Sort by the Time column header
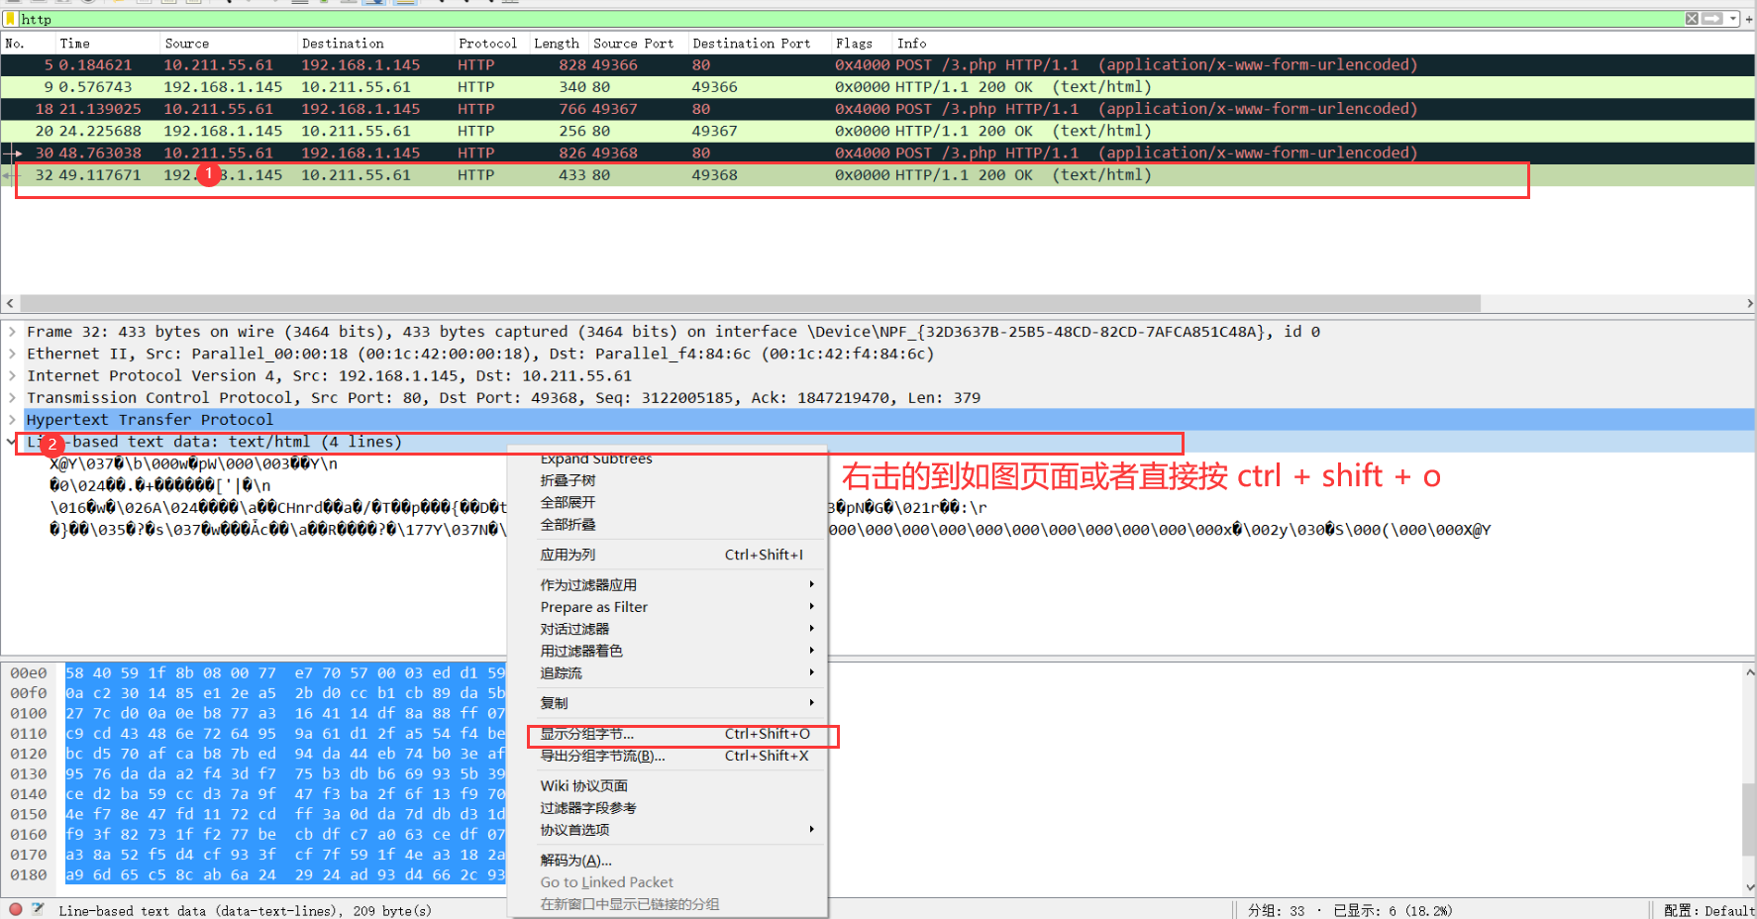This screenshot has width=1757, height=919. click(x=108, y=44)
